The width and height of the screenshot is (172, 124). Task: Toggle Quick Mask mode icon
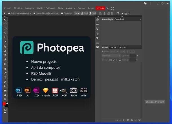pyautogui.click(x=5, y=109)
